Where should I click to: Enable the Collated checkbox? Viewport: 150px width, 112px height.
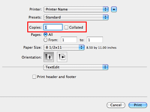[x=66, y=27]
